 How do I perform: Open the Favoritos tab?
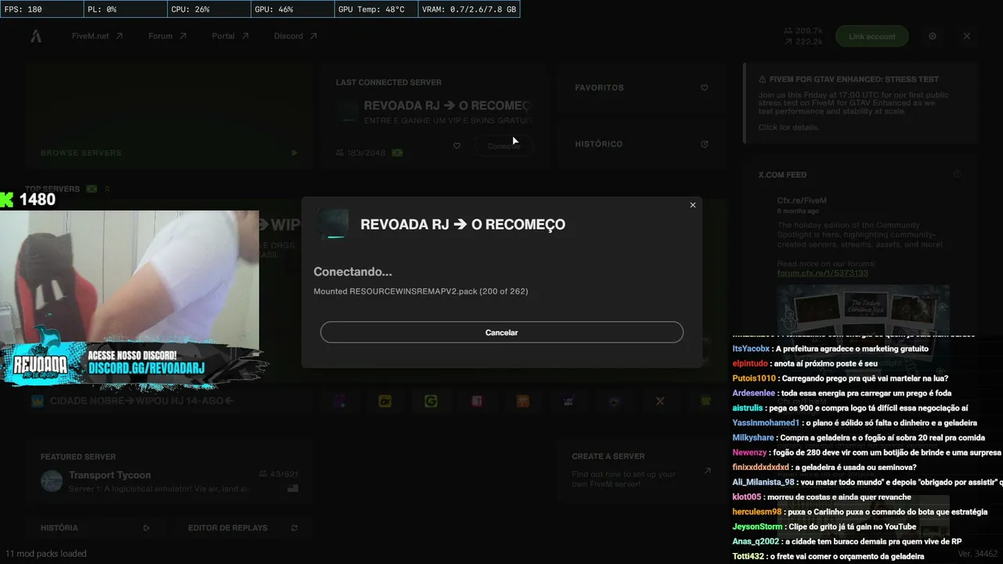[643, 88]
